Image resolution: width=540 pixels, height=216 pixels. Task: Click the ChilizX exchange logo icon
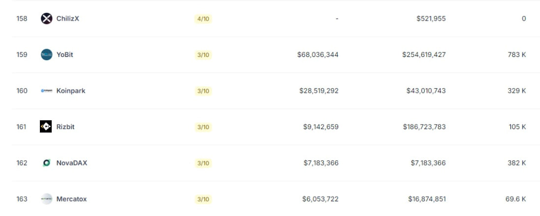tap(46, 19)
